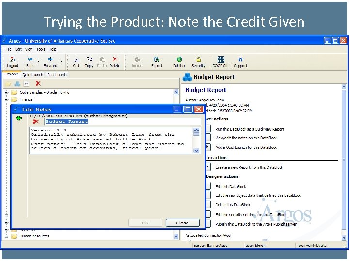Viewport: 349px width, 261px height.
Task: Click the Export toolbar icon
Action: tap(157, 59)
